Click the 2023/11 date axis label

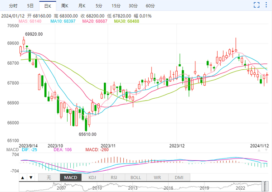tap(108, 146)
